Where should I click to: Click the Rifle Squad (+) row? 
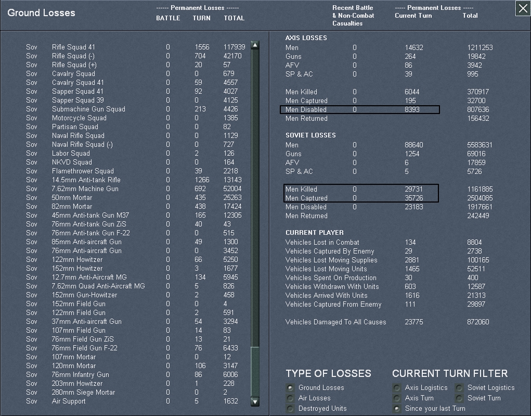click(135, 65)
